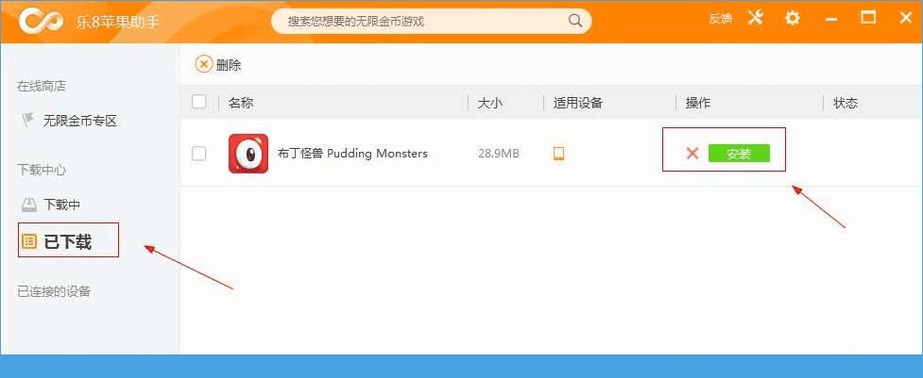923x378 pixels.
Task: Check the Pudding Monsters row checkbox
Action: click(x=199, y=154)
